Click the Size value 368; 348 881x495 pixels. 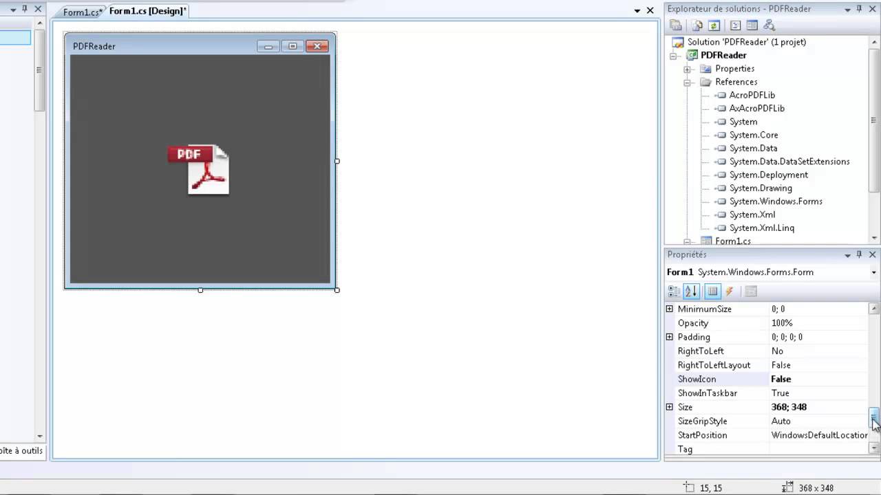pos(818,407)
